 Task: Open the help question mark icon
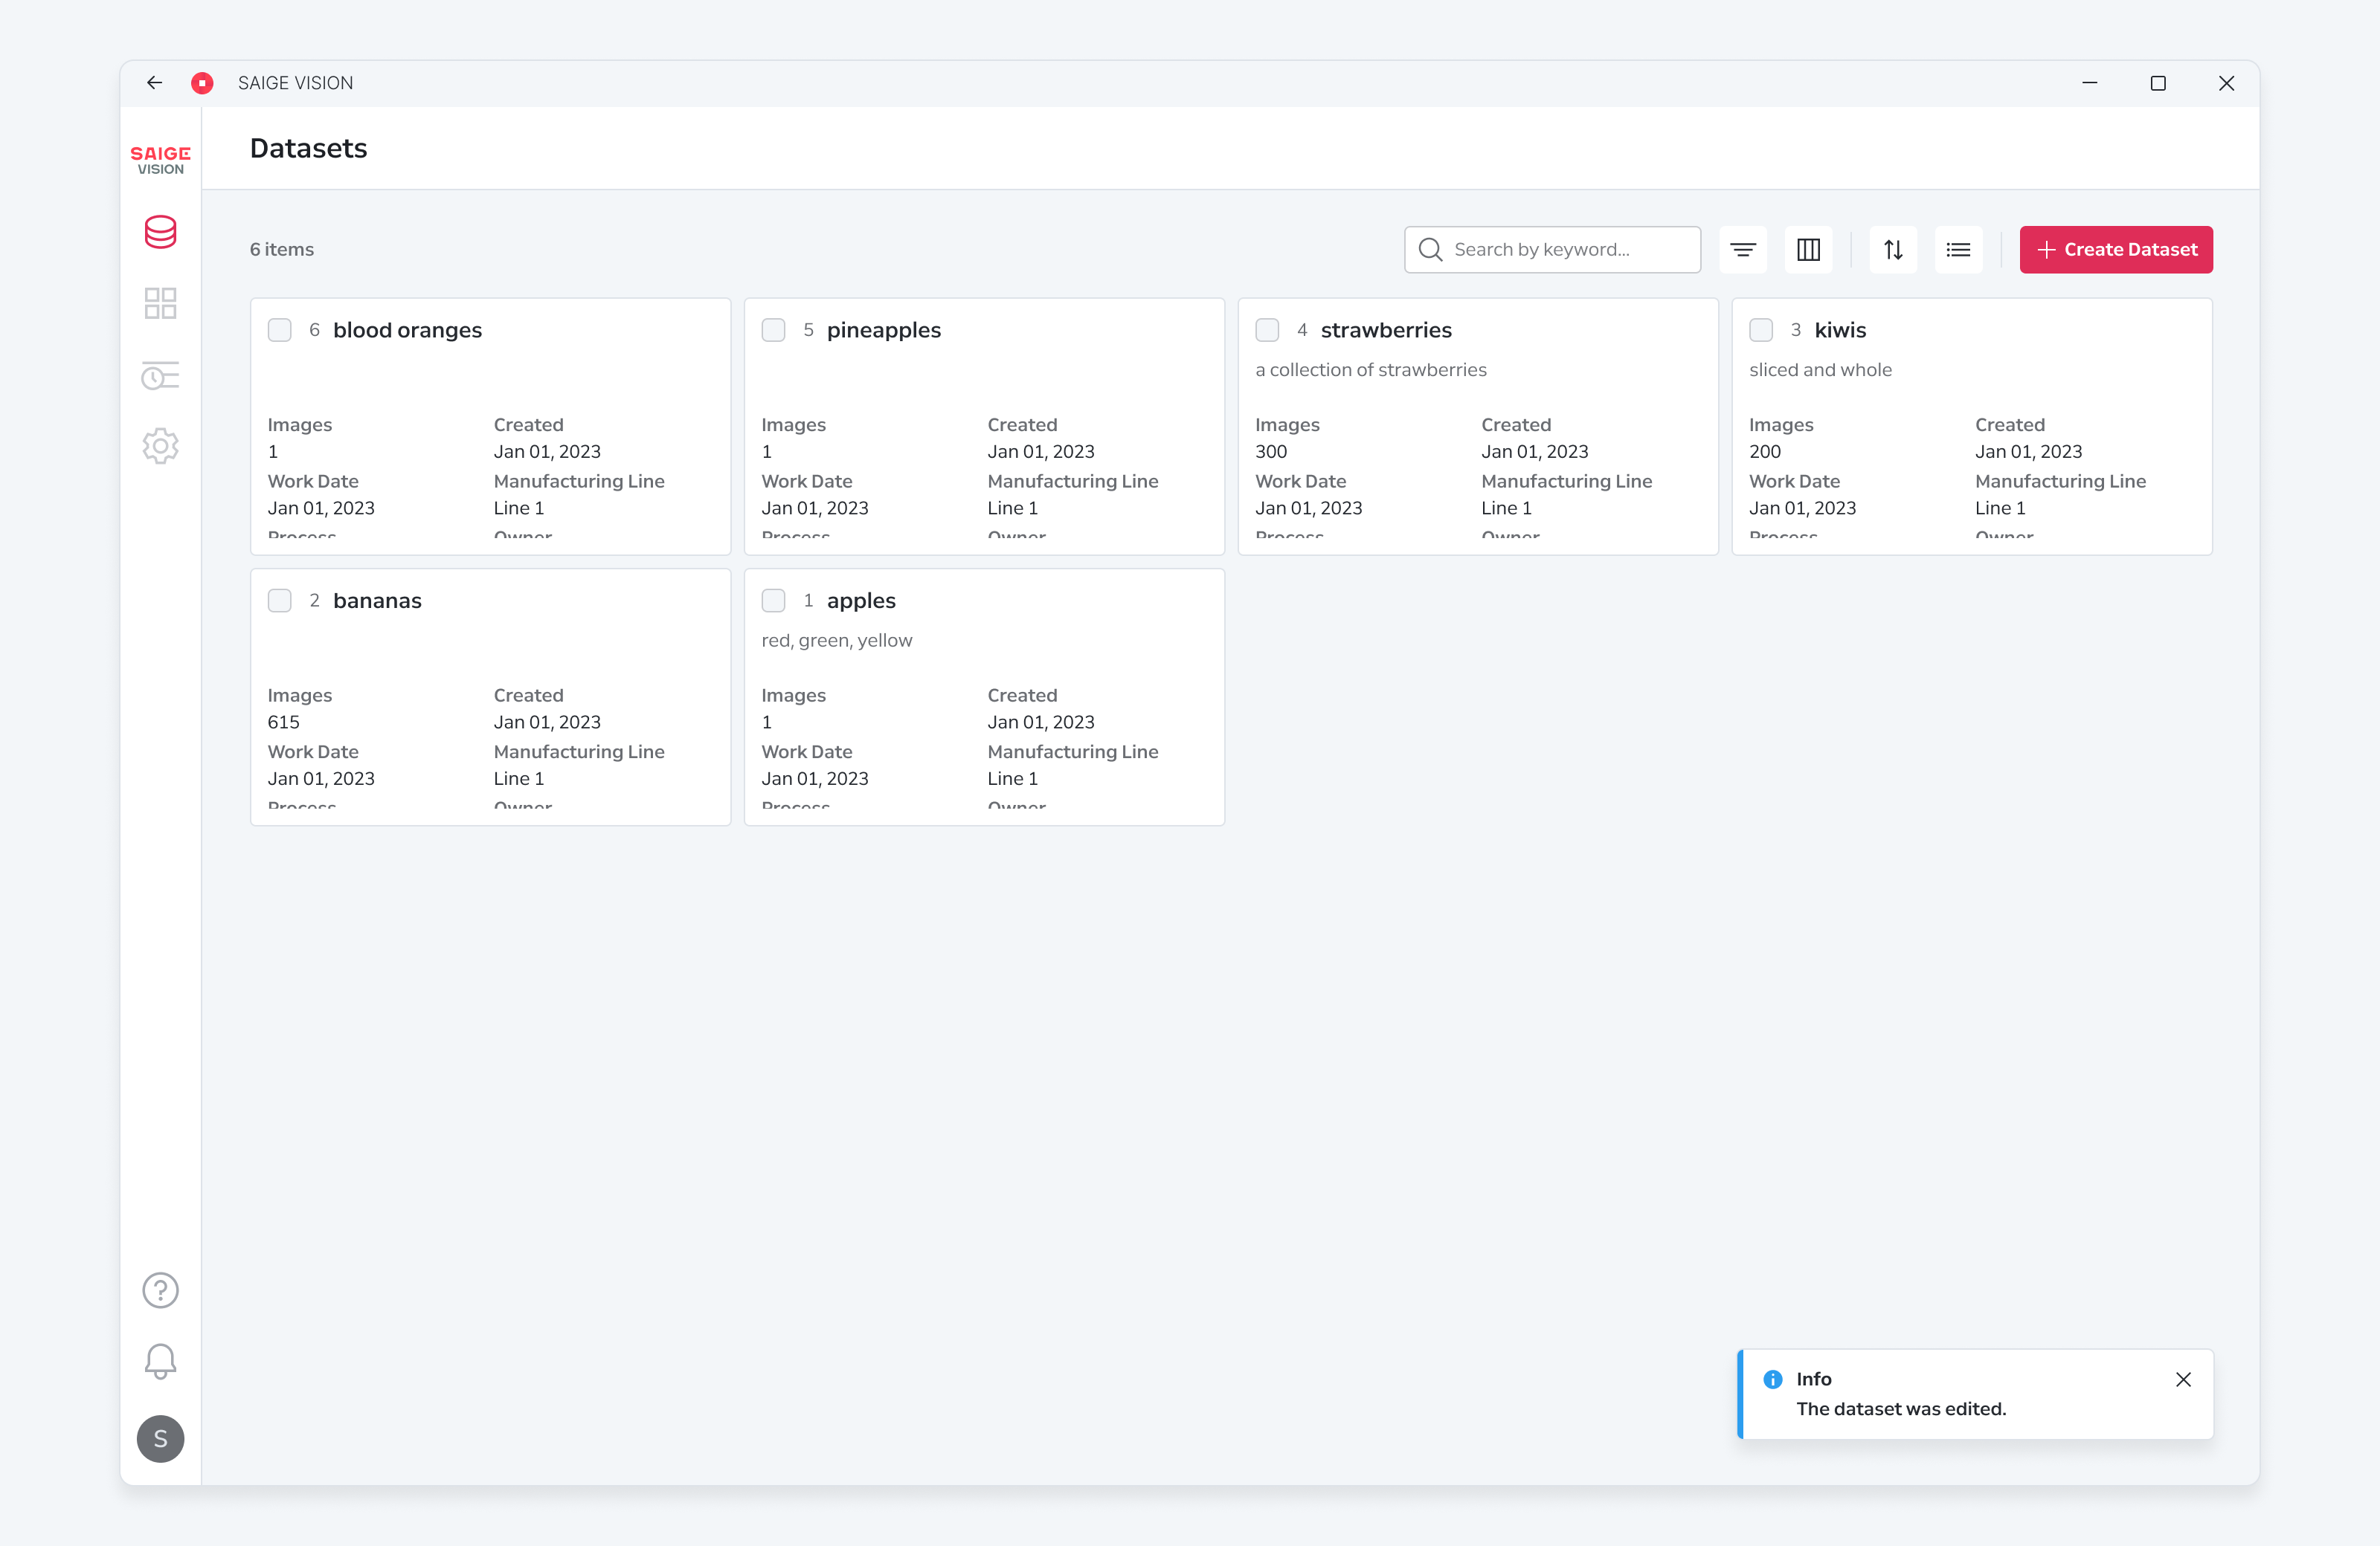pyautogui.click(x=160, y=1290)
